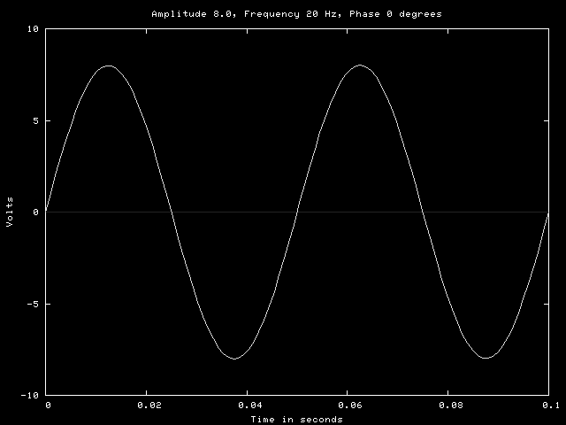Click the '0.1' tick label on the time axis

pyautogui.click(x=549, y=406)
